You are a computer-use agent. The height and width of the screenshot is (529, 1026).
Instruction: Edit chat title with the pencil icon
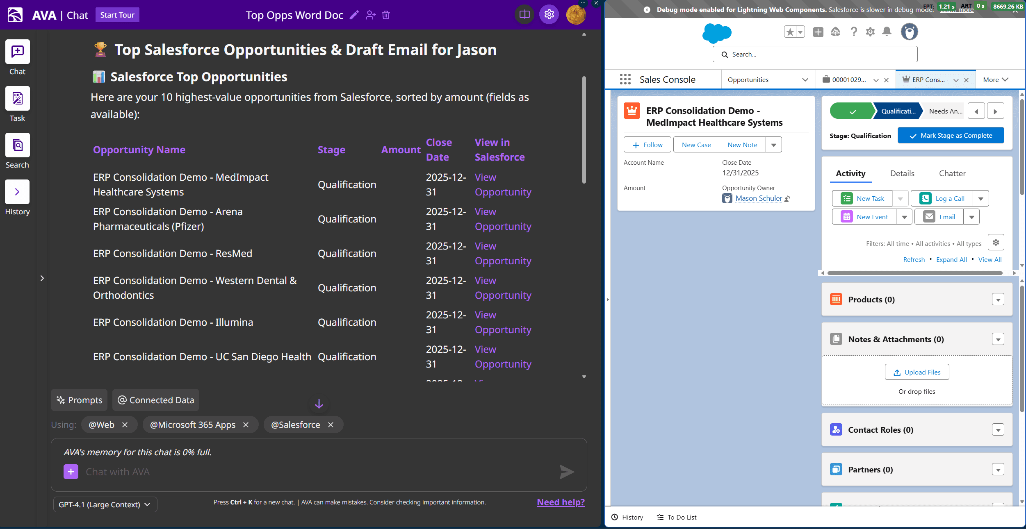[x=354, y=15]
